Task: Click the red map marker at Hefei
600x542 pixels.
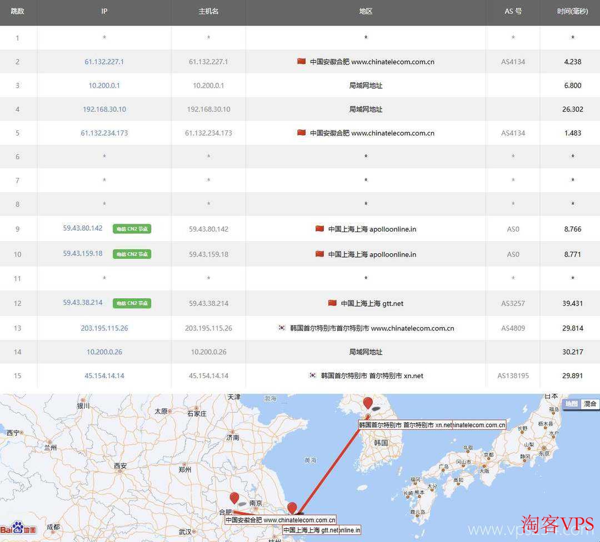Action: tap(234, 498)
